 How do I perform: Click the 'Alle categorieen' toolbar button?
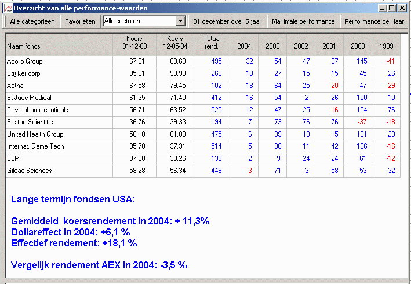pyautogui.click(x=32, y=21)
